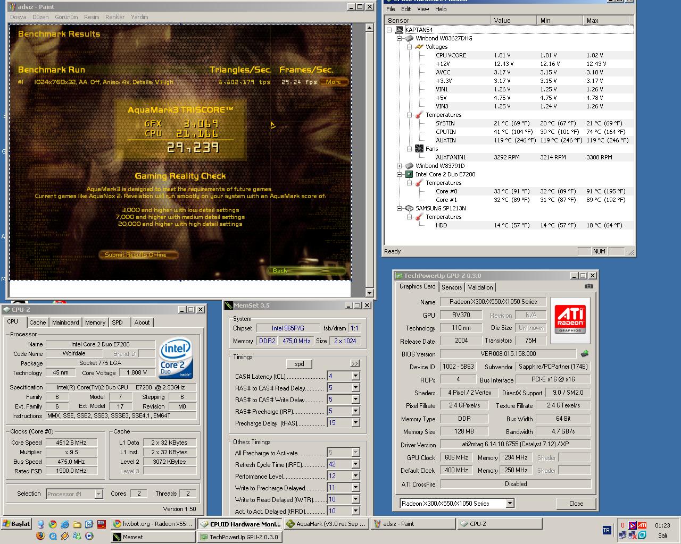
Task: Click the Core Speed field showing 4512.6 MHz
Action: tap(71, 442)
